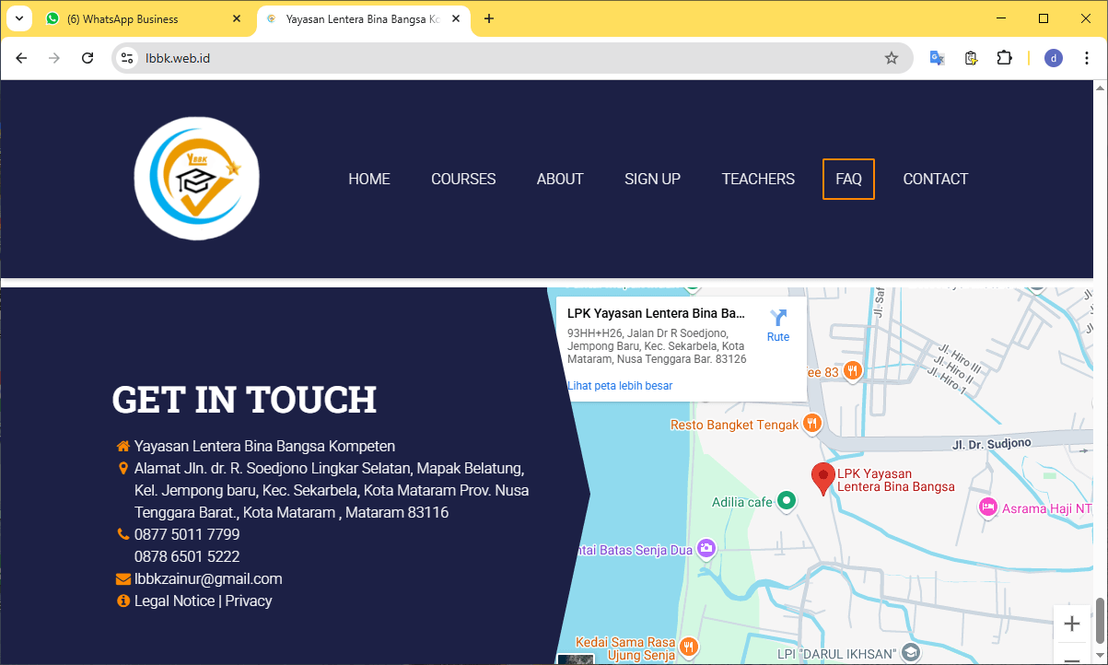Click the Adilia cafe map marker
The image size is (1108, 665).
pos(786,501)
